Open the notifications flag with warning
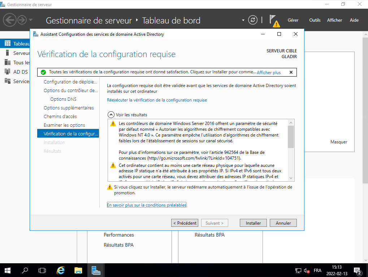368x277 pixels. tap(274, 21)
